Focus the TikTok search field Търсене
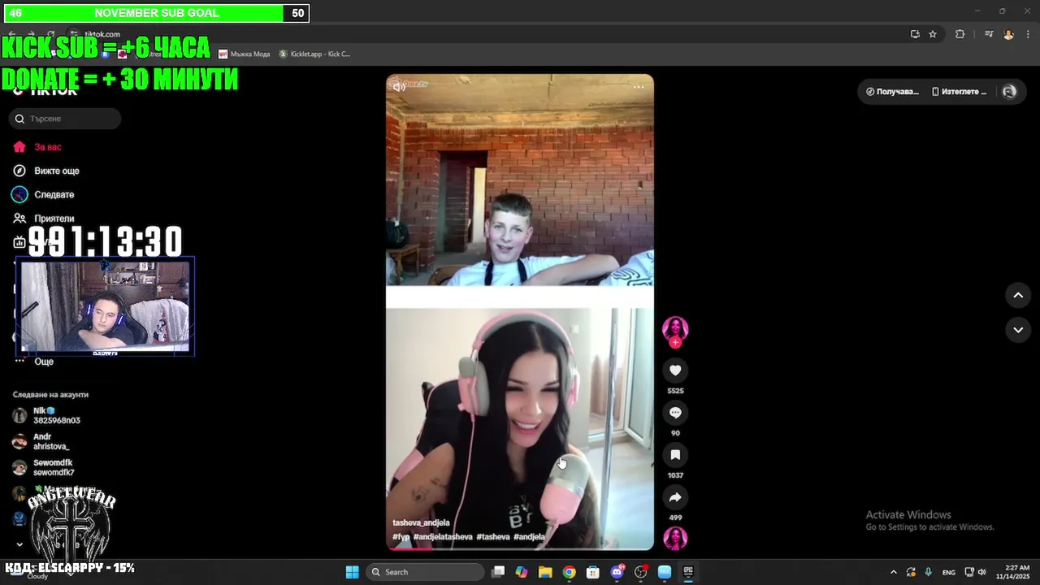The height and width of the screenshot is (585, 1040). point(65,119)
